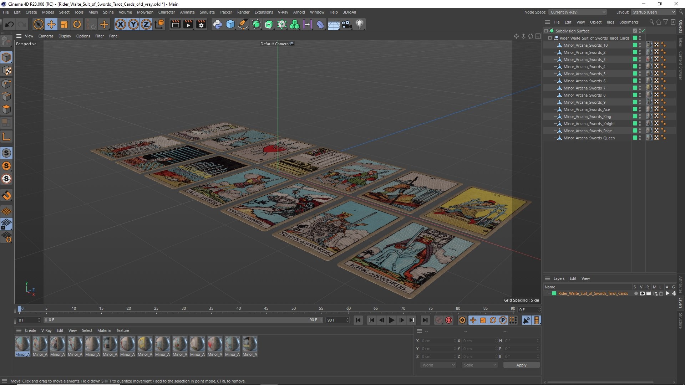Toggle X axis lock
This screenshot has width=685, height=385.
(x=121, y=25)
